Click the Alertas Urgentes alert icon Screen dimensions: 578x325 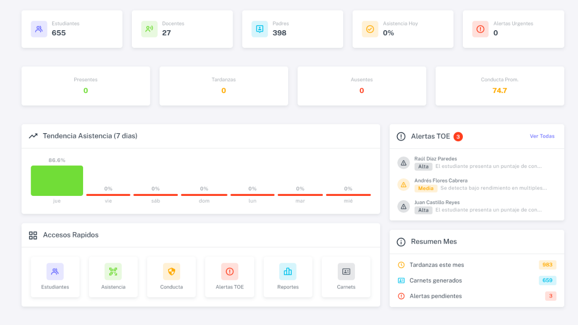coord(480,29)
